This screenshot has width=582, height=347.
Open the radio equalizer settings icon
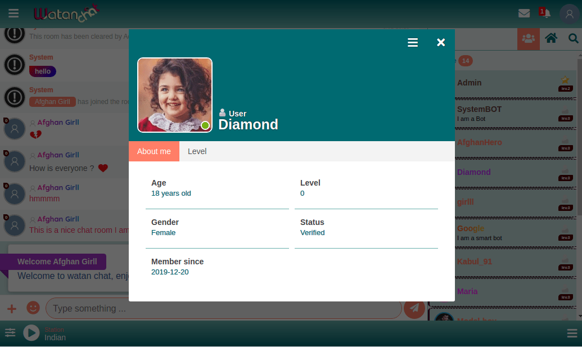click(x=10, y=333)
